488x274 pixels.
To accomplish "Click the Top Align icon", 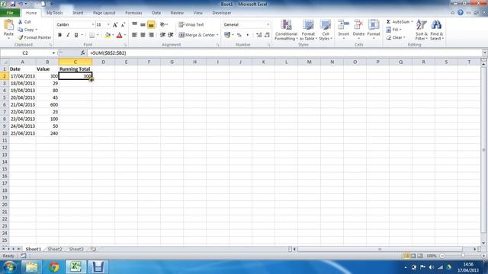I will (x=134, y=24).
